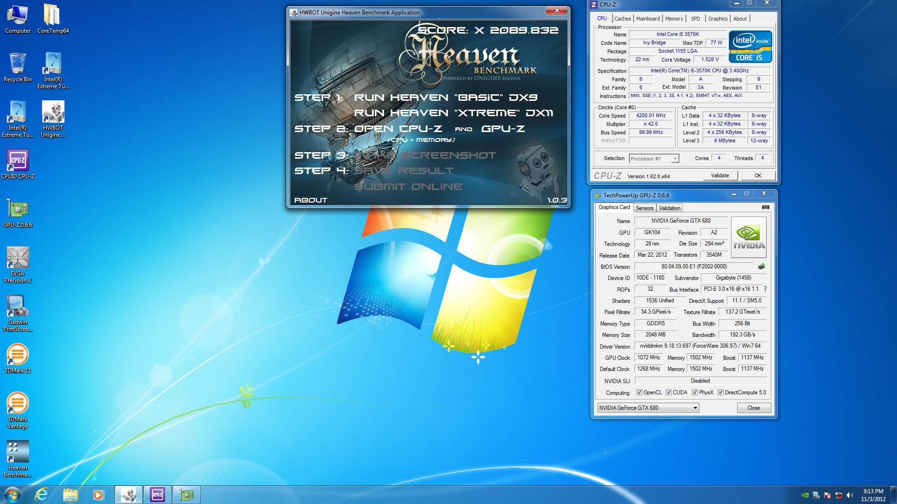
Task: Open the About tab in CPU-Z
Action: point(740,19)
